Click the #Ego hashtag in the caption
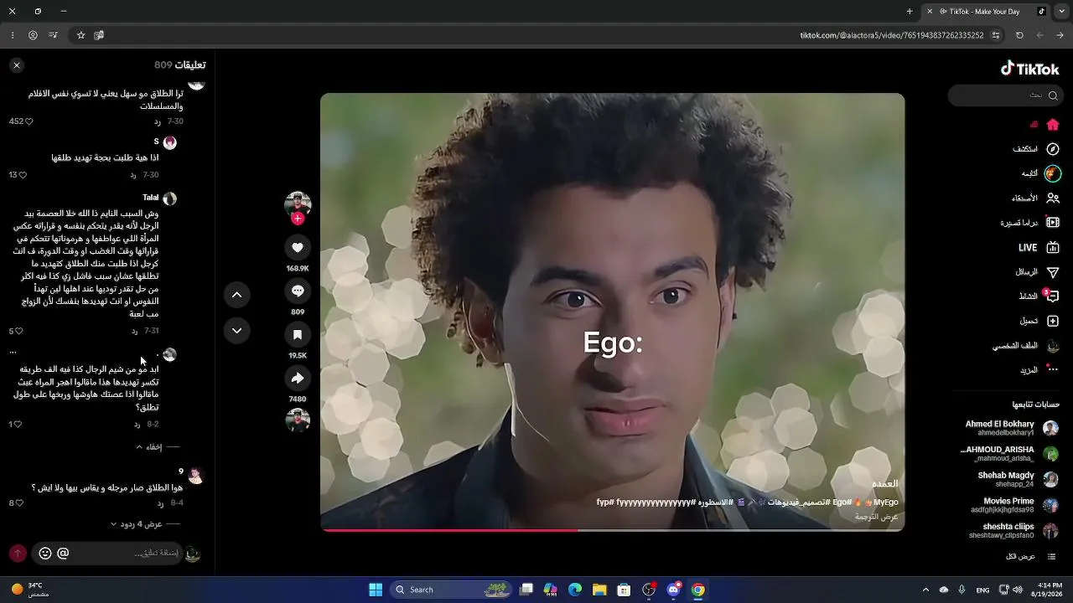Viewport: 1073px width, 603px height. point(842,502)
